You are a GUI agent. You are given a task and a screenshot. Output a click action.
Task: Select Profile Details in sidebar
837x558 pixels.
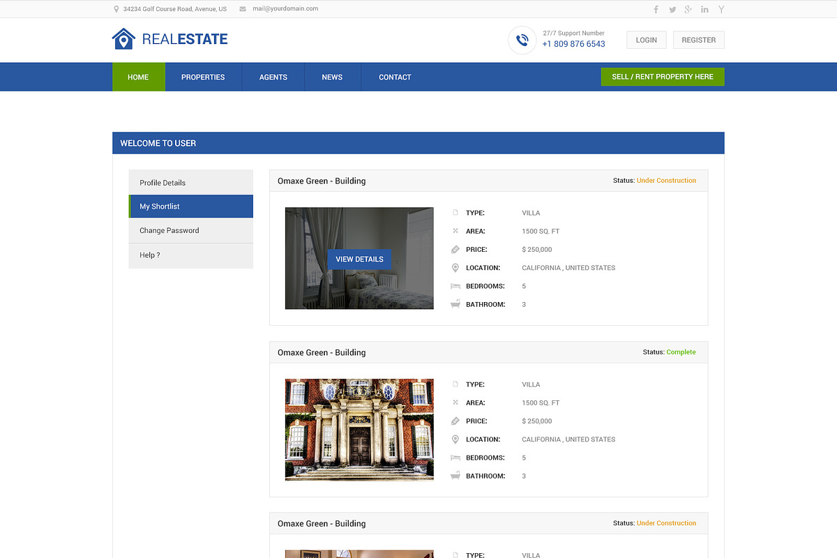click(x=191, y=183)
